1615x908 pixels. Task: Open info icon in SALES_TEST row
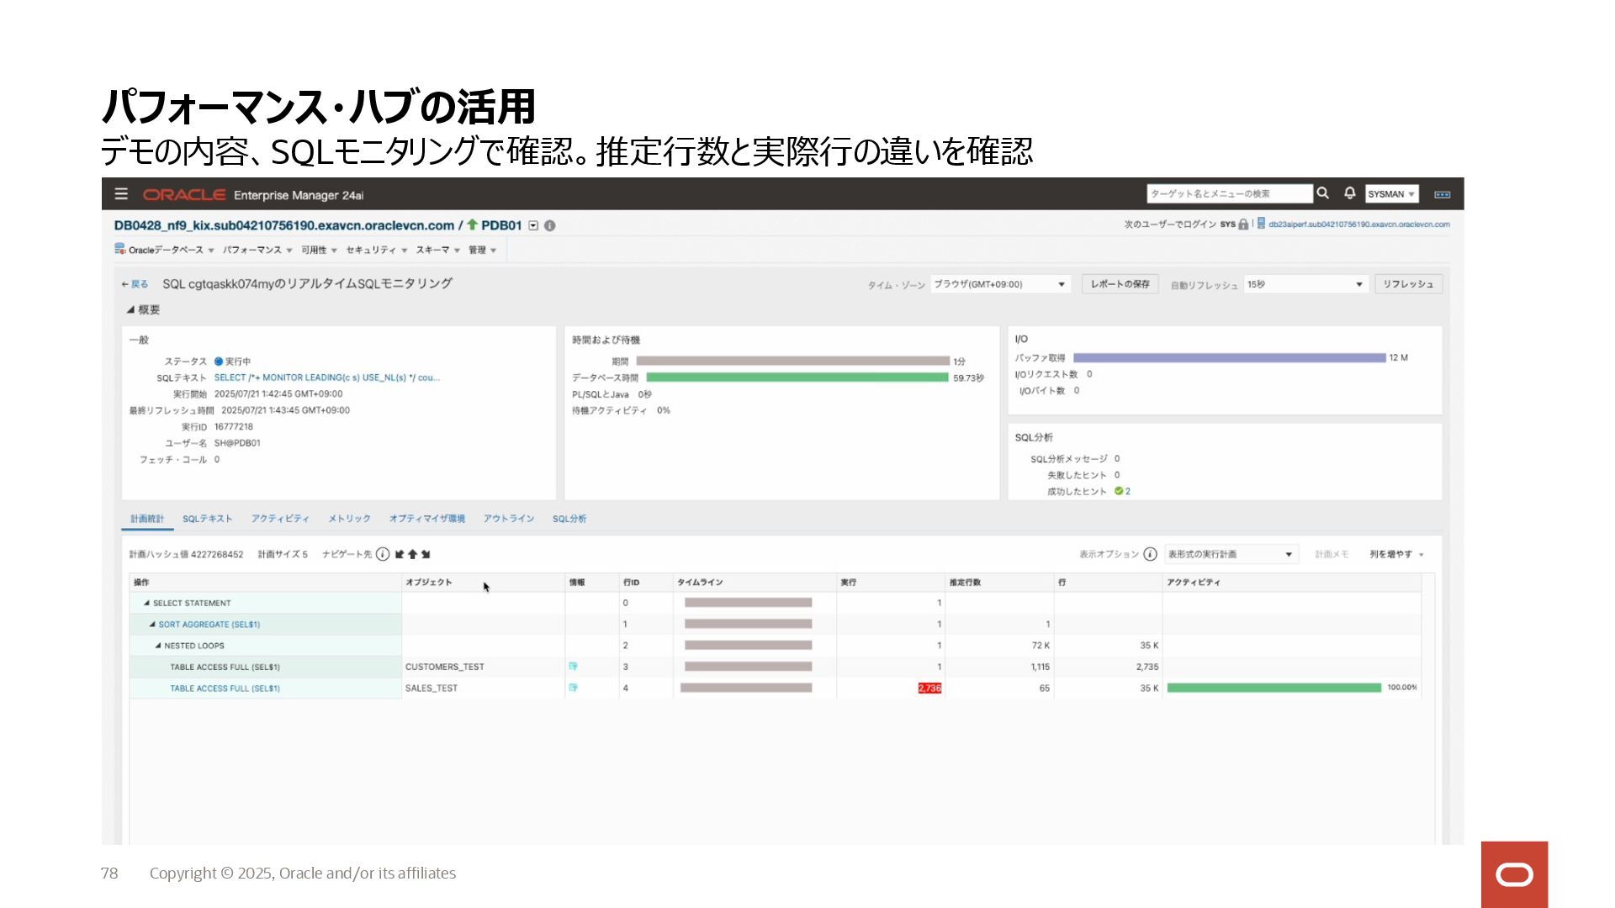(573, 688)
